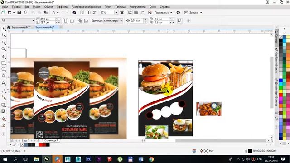Go to the Welcome screen home tab
290x163 pixels.
point(9,27)
